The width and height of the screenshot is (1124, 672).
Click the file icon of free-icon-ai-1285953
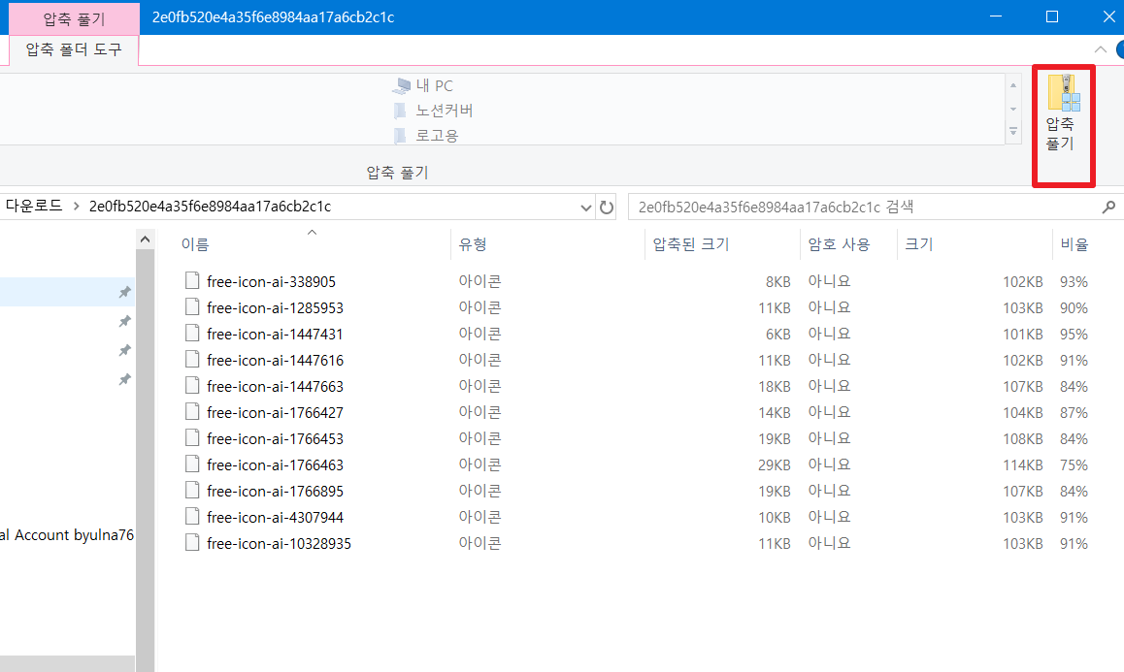[x=192, y=306]
